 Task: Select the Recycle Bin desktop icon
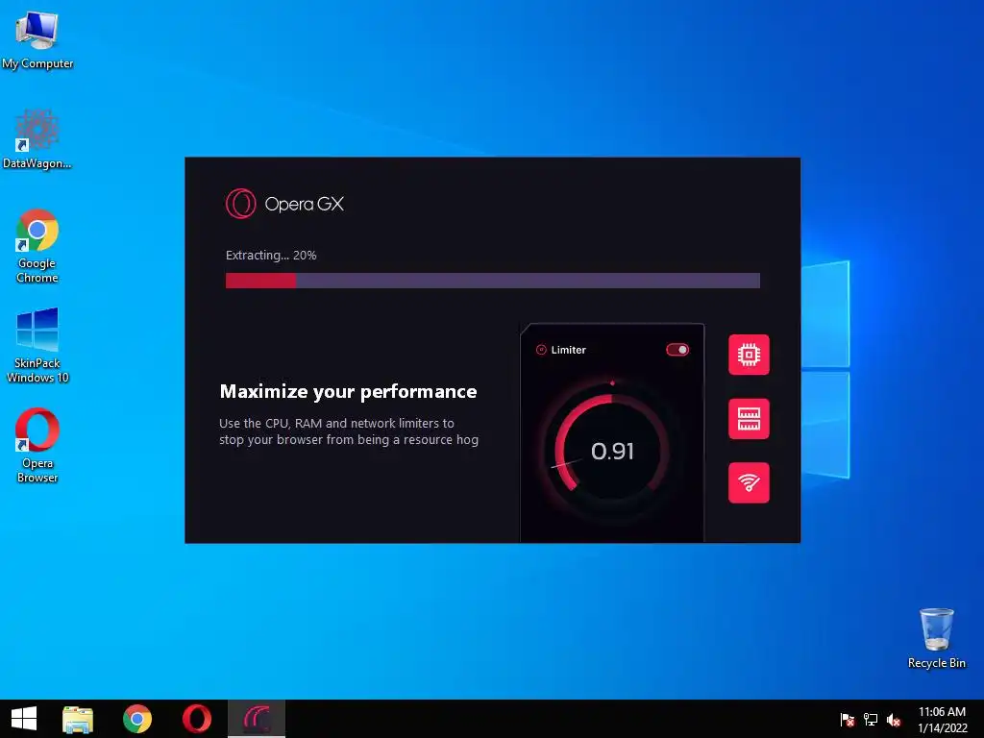click(936, 638)
